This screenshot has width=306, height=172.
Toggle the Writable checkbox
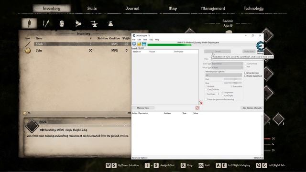(206, 86)
